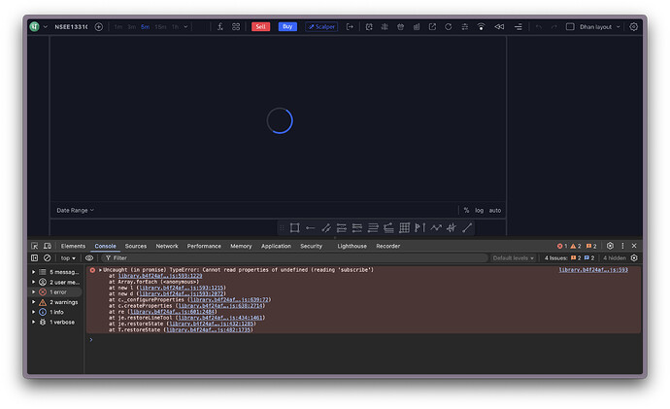The width and height of the screenshot is (670, 409).
Task: Click the rewind replay icon
Action: click(x=499, y=26)
